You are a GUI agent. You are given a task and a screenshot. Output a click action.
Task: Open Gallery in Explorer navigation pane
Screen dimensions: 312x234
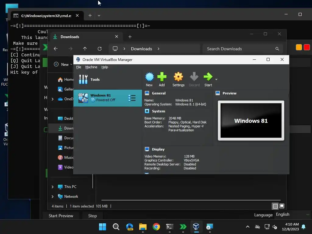click(x=66, y=89)
